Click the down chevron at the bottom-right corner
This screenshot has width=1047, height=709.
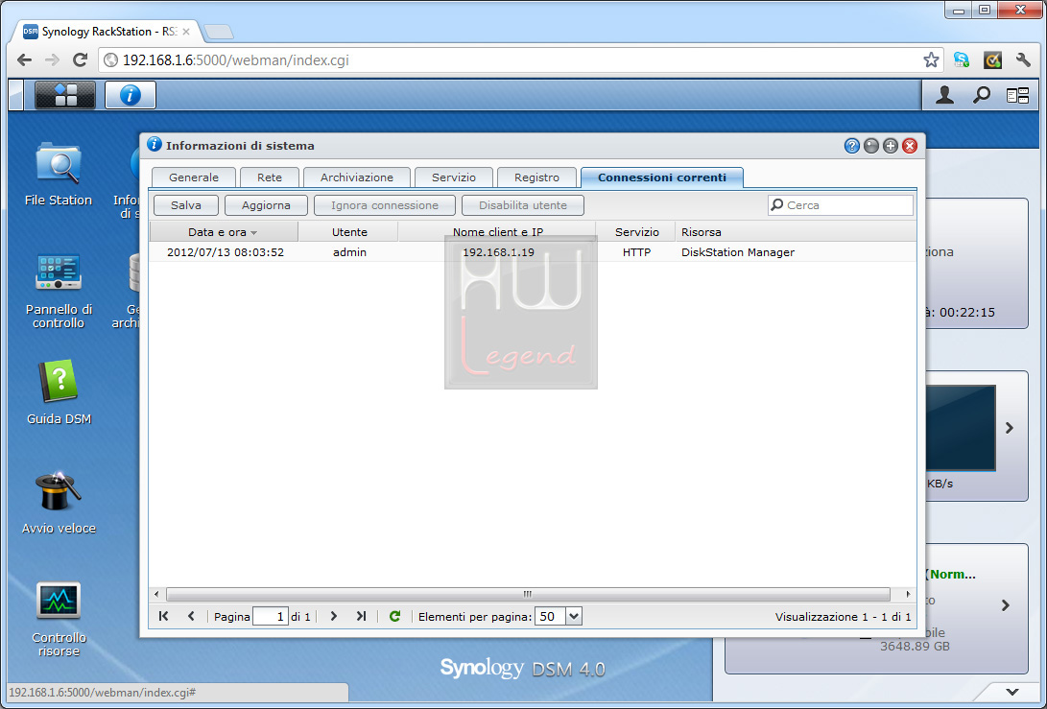pyautogui.click(x=1012, y=693)
